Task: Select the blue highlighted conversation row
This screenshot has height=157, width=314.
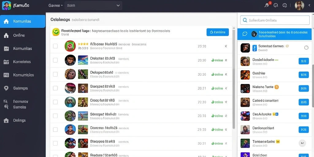Action: (274, 34)
